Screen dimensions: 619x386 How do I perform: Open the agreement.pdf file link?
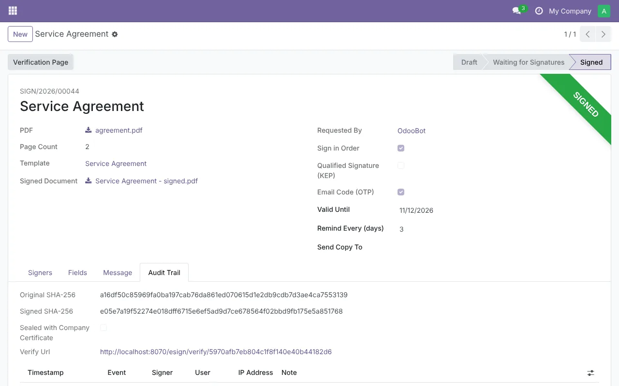point(119,130)
